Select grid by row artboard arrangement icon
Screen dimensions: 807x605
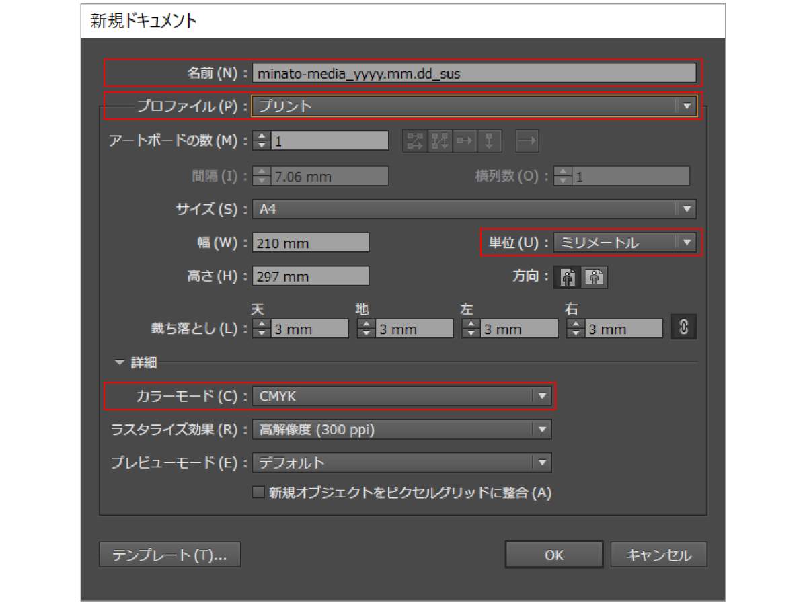(x=414, y=140)
